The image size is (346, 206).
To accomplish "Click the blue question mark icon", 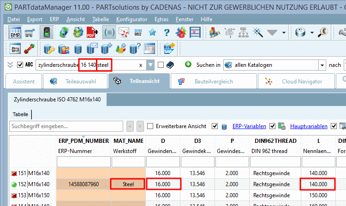I will [x=167, y=33].
